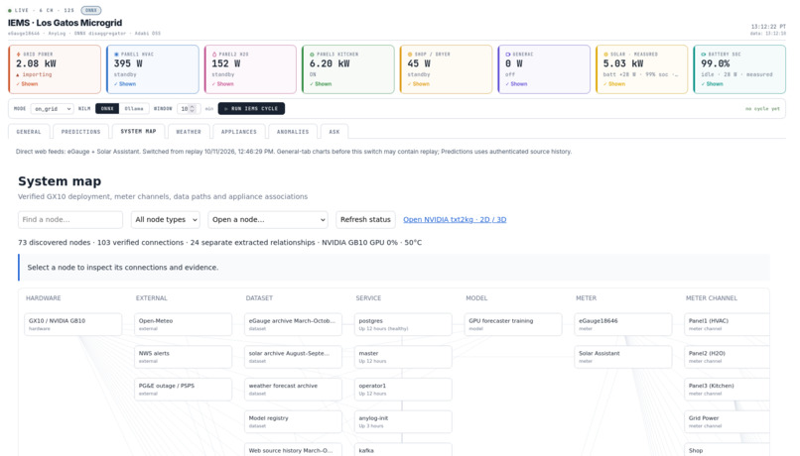Open the on_grid mode dropdown
800x456 pixels.
52,108
